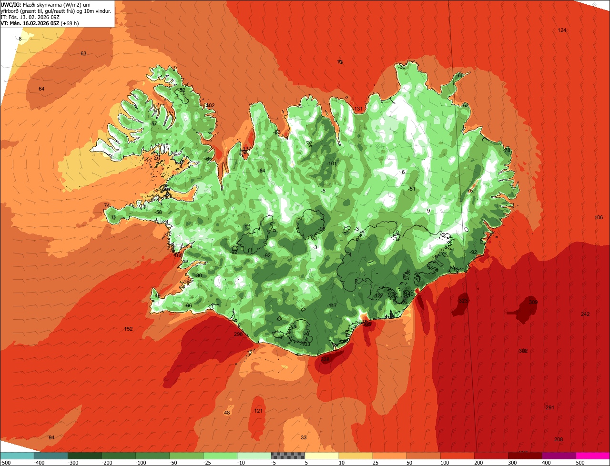Select the purple legend swatch beside 400

(x=559, y=456)
